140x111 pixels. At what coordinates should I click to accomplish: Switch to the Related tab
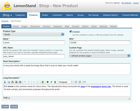coord(113,26)
